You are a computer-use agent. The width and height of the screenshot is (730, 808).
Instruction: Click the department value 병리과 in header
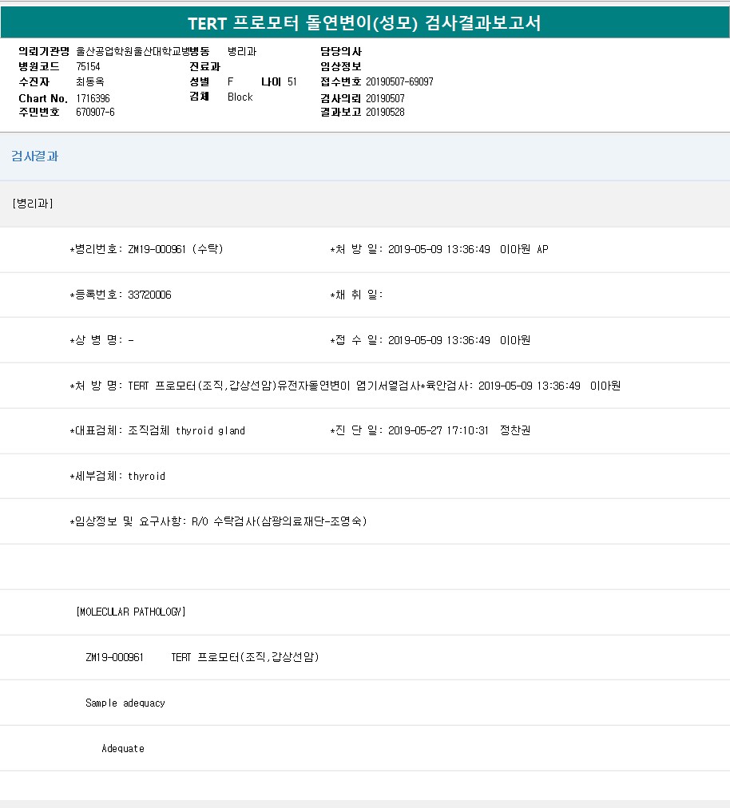point(242,52)
